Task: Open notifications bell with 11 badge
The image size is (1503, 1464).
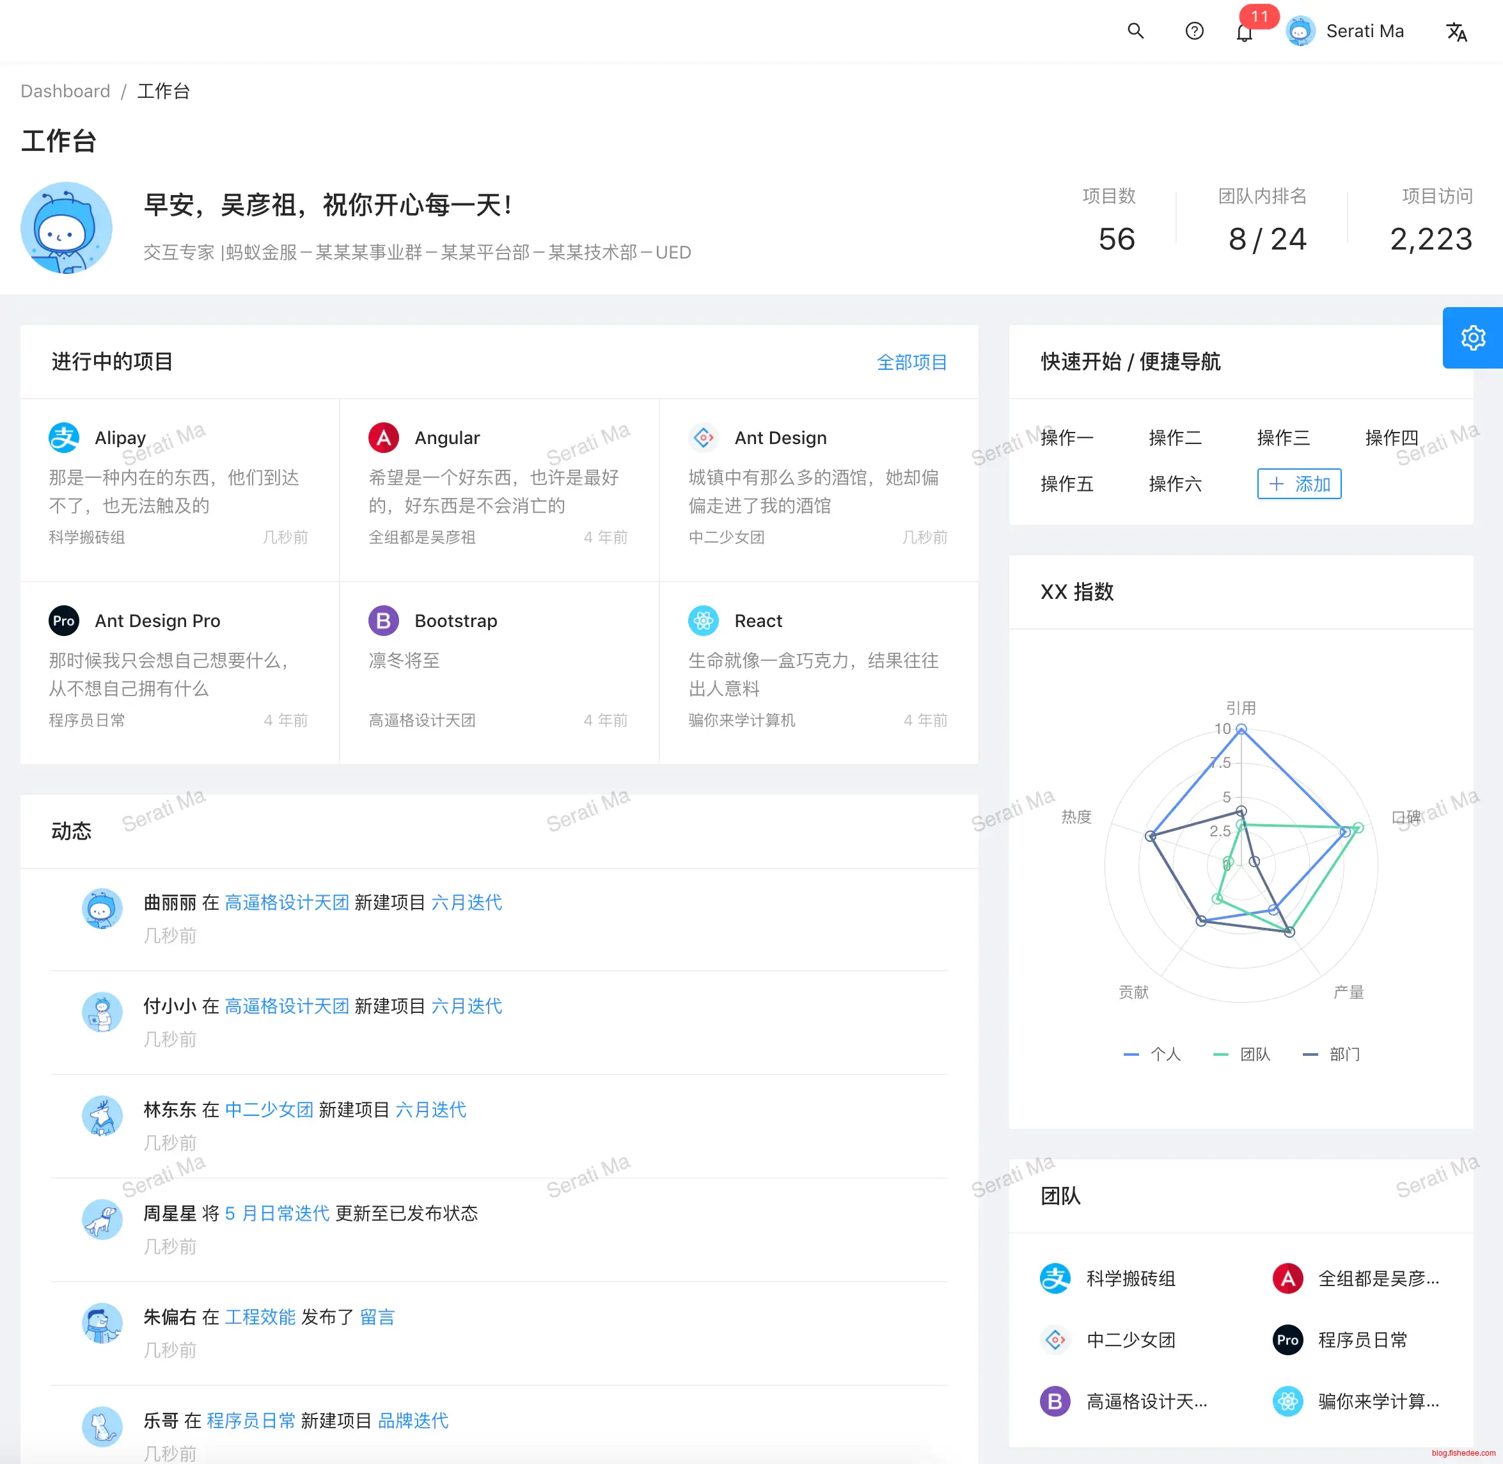Action: 1244,32
